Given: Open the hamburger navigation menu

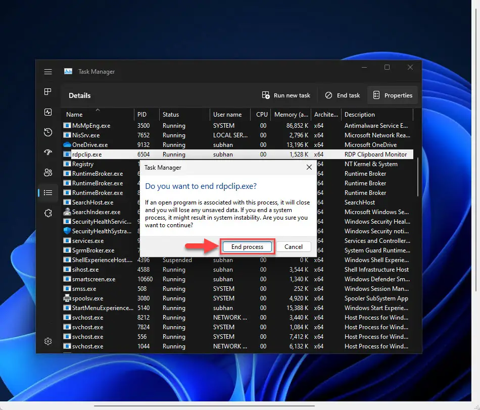Looking at the screenshot, I should tap(48, 72).
